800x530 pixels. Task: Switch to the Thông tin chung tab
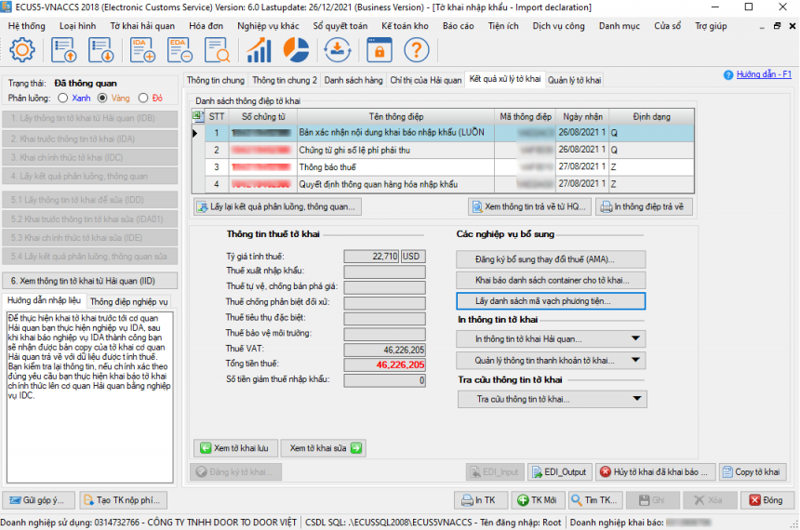point(215,80)
